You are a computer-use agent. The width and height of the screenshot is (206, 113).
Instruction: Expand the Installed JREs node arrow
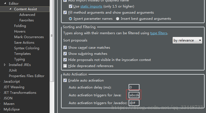5,65
